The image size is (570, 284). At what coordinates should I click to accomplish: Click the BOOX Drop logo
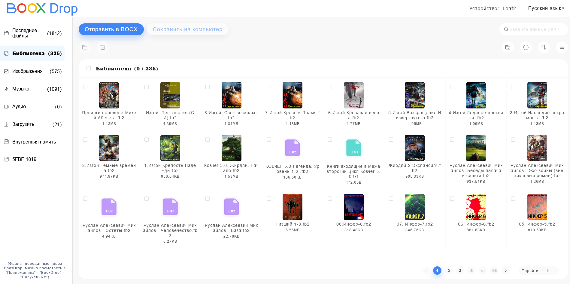(42, 8)
